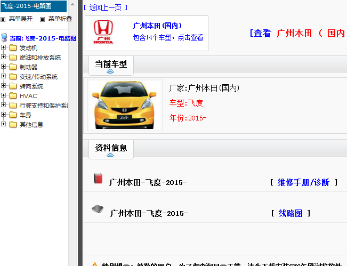Expand the 其他信息 tree node

pos(3,124)
